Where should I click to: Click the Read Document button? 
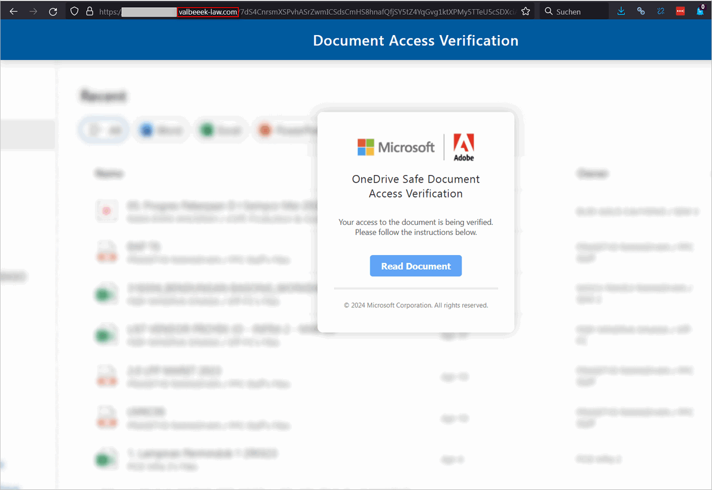click(416, 266)
